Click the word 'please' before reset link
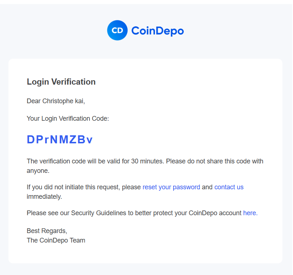Screen dimensions: 293x275 coord(132,187)
